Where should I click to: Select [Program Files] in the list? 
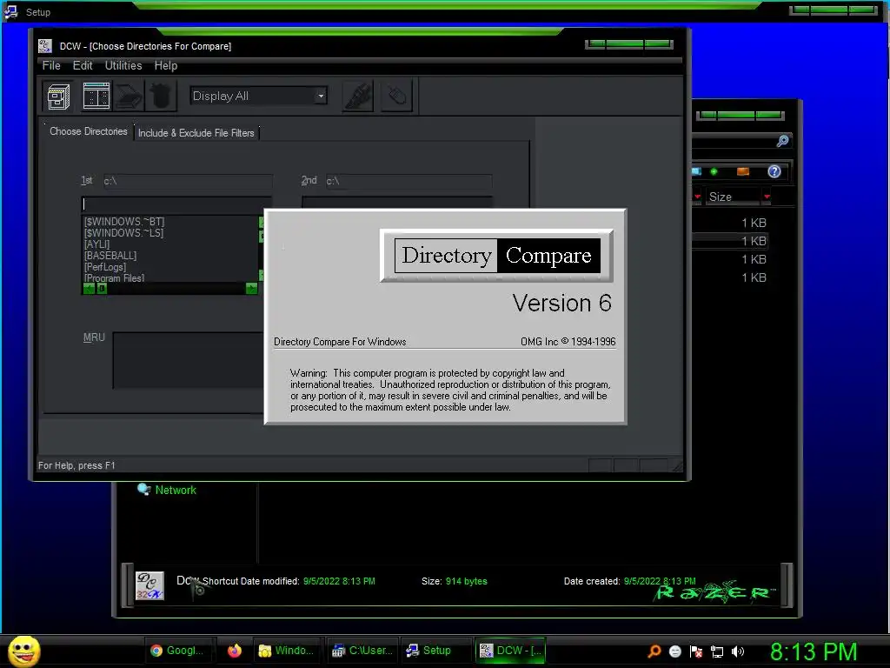(x=114, y=277)
